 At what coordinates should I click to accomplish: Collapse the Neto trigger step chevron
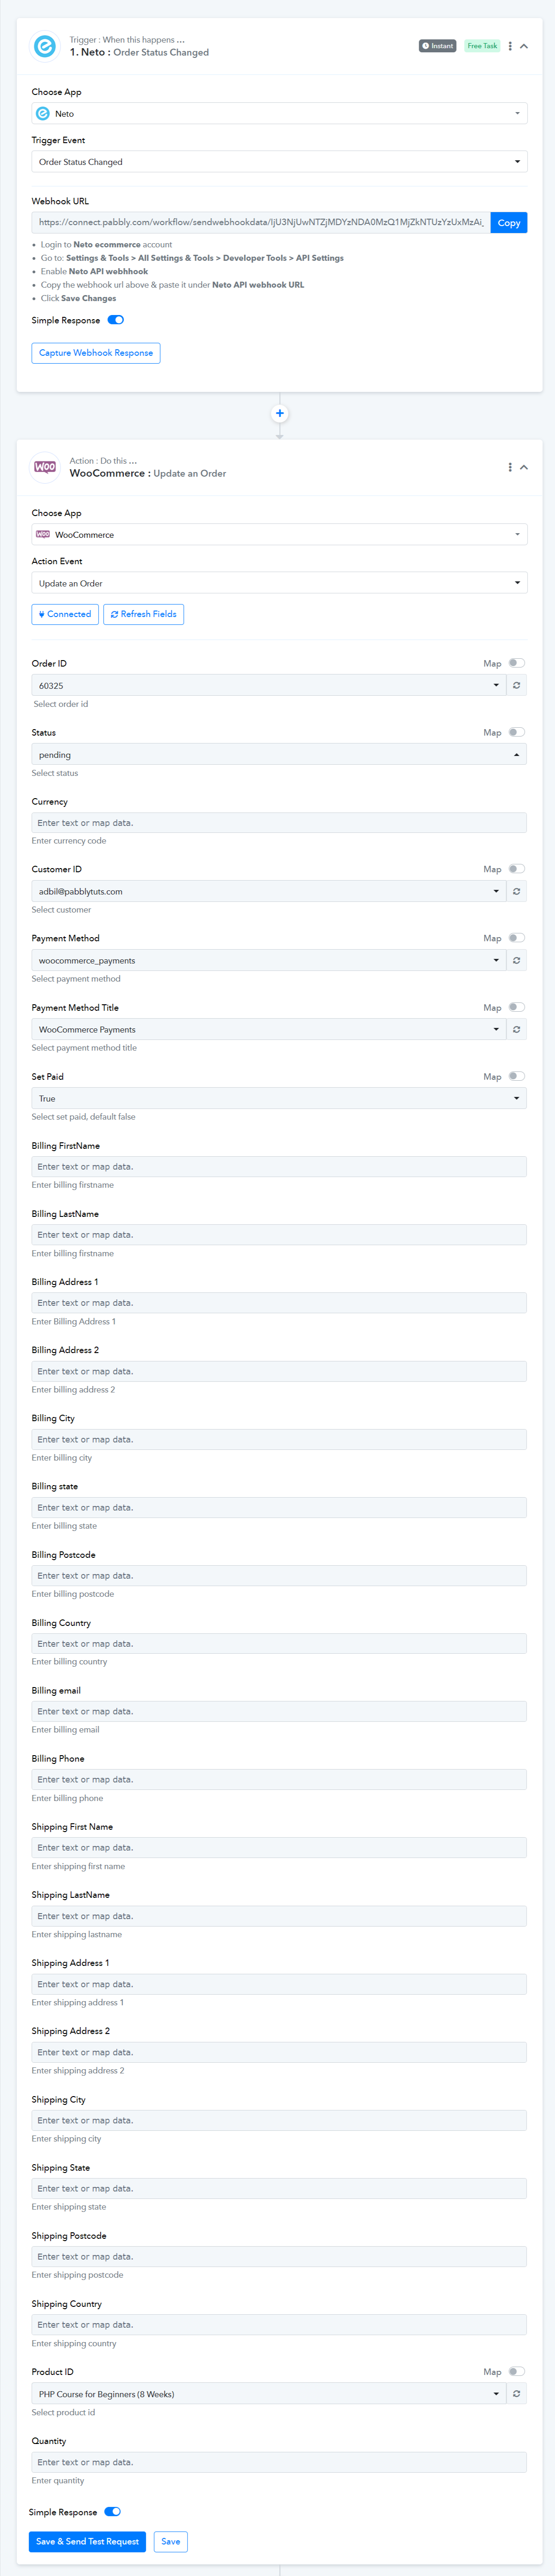tap(524, 46)
